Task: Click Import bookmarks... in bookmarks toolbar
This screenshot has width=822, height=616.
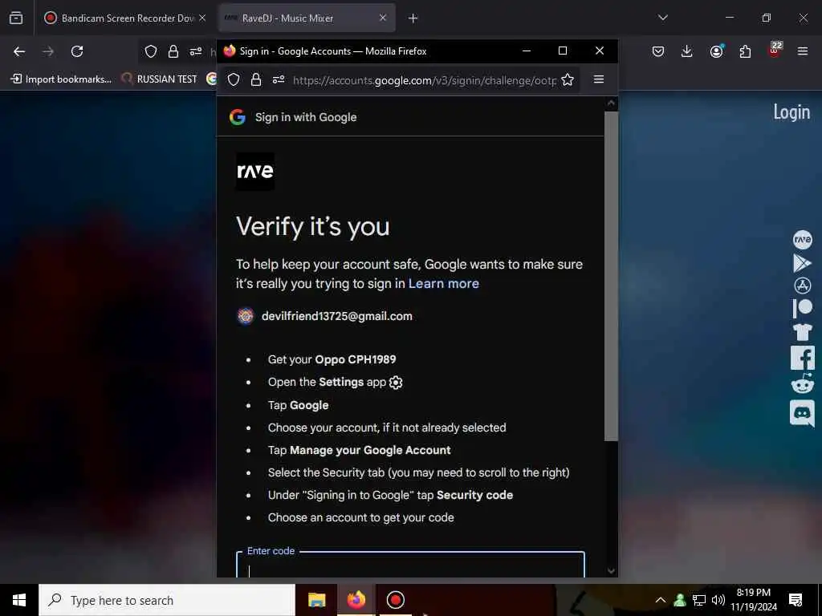Action: pyautogui.click(x=61, y=79)
